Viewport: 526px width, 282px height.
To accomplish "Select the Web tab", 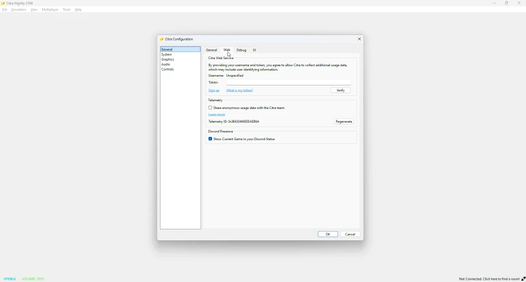I will (x=227, y=50).
